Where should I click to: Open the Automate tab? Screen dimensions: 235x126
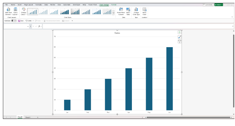pos(67,5)
